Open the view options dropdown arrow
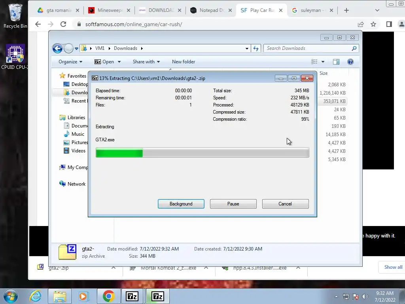The image size is (405, 304). [x=323, y=62]
